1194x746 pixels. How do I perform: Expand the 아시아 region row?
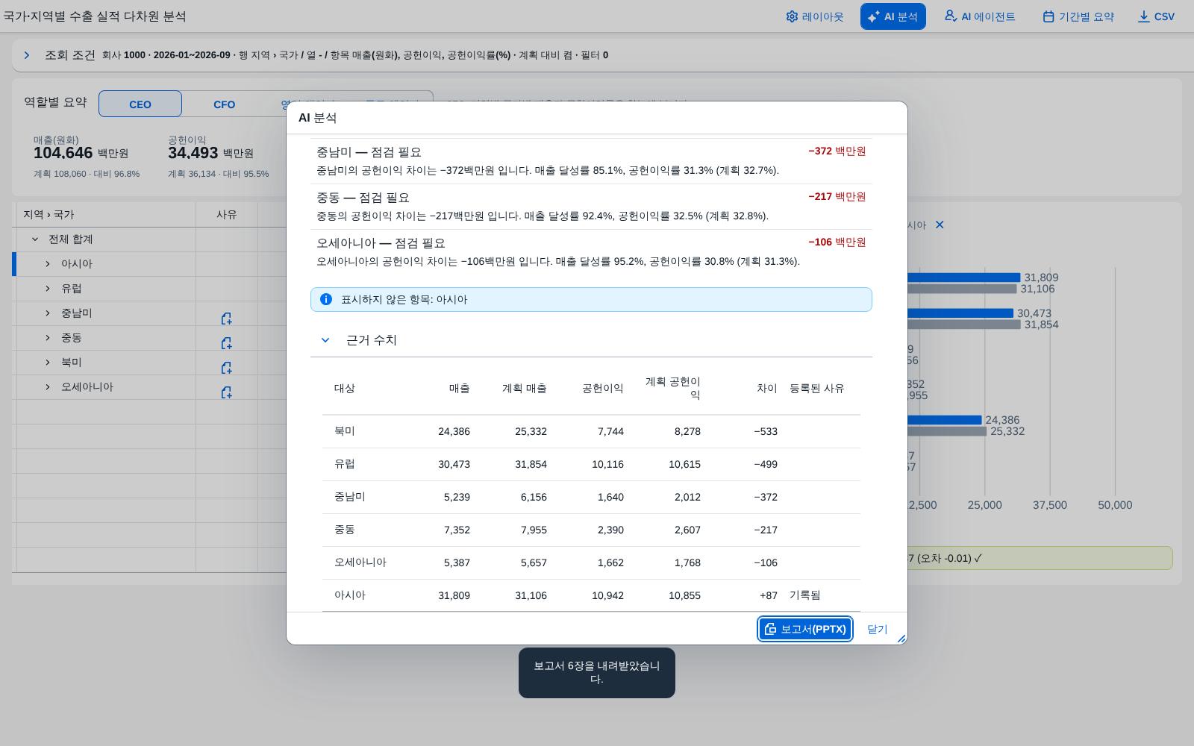[x=48, y=264]
